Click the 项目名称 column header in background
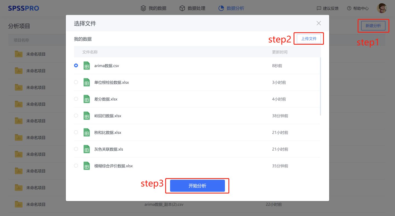Viewport: 395px width, 216px height. point(21,40)
